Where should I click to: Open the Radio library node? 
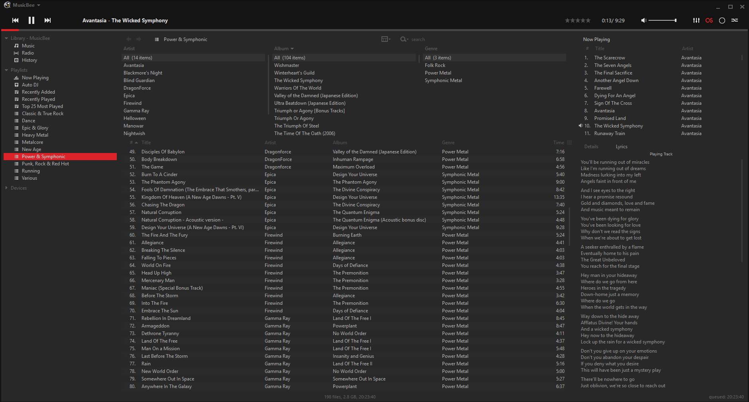[x=28, y=53]
